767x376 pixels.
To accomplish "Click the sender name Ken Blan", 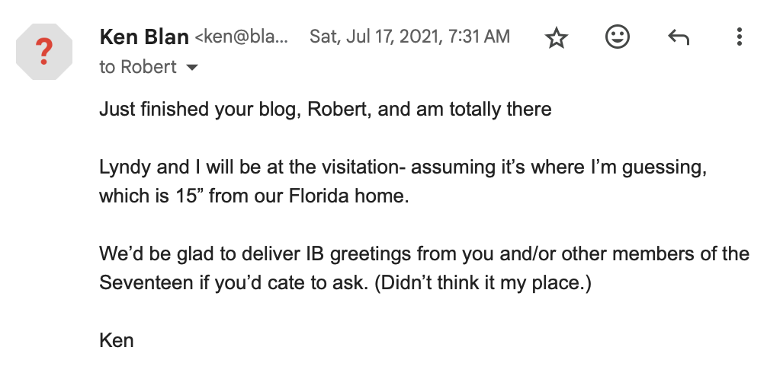I will (144, 37).
